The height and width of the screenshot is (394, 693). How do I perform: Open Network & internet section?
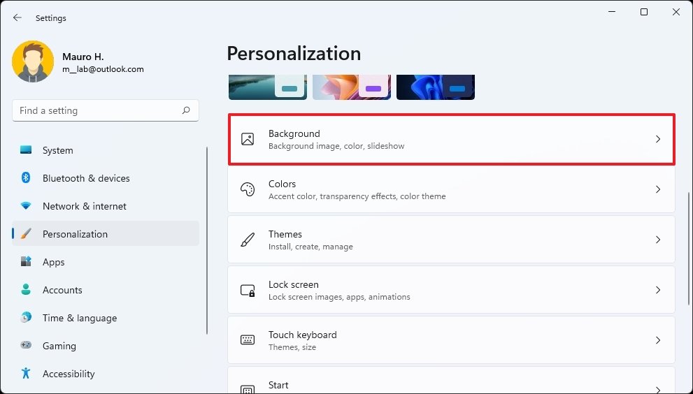point(106,206)
